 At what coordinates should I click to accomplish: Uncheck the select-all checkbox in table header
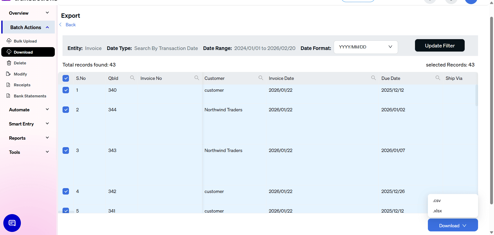(66, 78)
